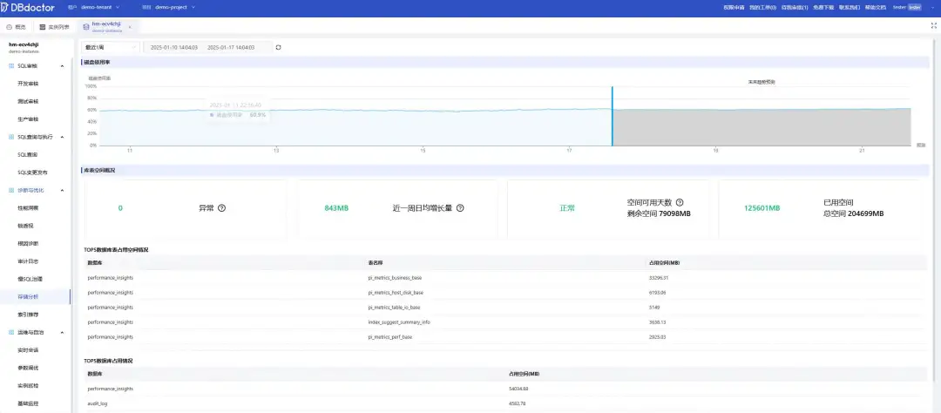The width and height of the screenshot is (941, 413).
Task: Click 免费下载 link
Action: point(823,7)
